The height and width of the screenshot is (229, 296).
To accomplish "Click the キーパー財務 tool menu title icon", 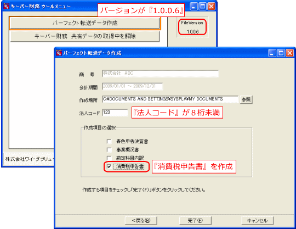I will point(6,6).
